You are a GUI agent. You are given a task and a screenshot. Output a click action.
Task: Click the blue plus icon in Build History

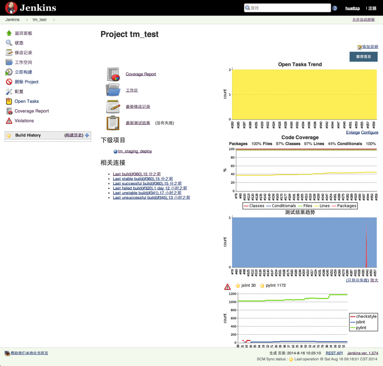pyautogui.click(x=87, y=135)
